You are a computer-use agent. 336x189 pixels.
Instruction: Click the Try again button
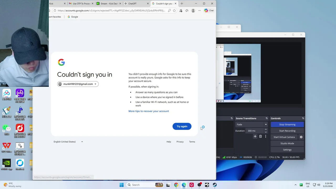point(182,126)
